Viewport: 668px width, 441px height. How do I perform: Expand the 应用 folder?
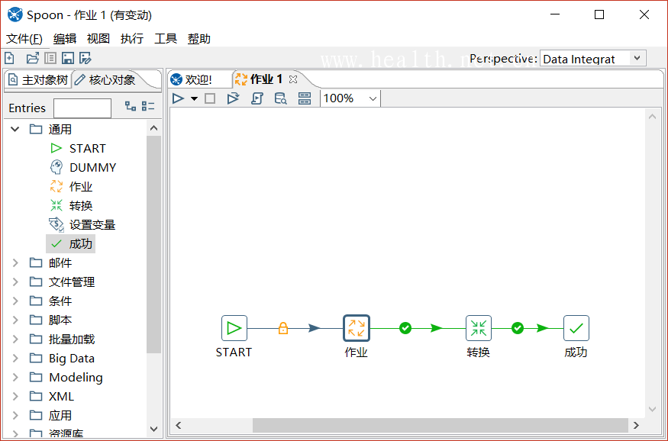[x=15, y=416]
